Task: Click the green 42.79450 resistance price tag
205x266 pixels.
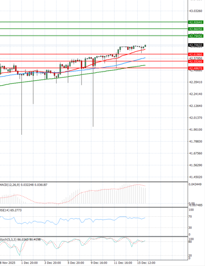Action: click(x=196, y=36)
